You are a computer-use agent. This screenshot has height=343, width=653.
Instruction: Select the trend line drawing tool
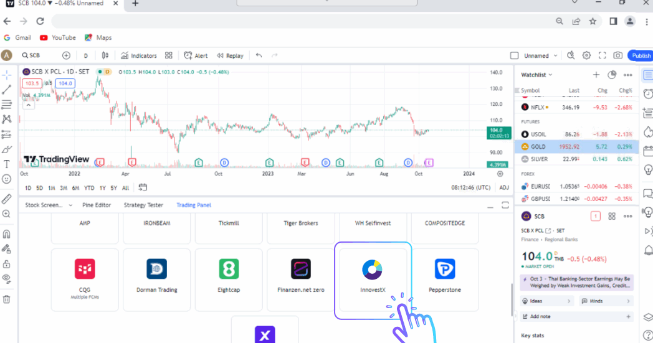7,89
